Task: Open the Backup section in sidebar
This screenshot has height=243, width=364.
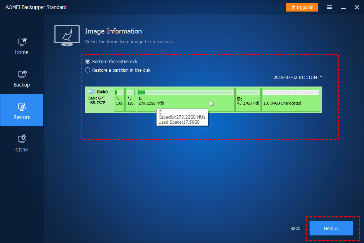Action: pos(22,79)
